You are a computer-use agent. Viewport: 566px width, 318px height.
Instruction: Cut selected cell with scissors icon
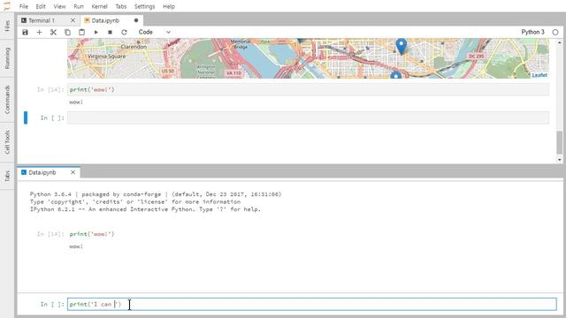pyautogui.click(x=53, y=32)
